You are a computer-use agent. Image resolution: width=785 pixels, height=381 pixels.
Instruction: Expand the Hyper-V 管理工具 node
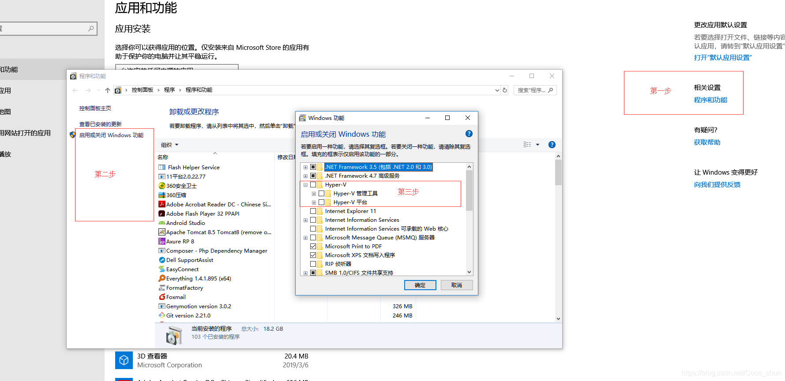pyautogui.click(x=314, y=194)
